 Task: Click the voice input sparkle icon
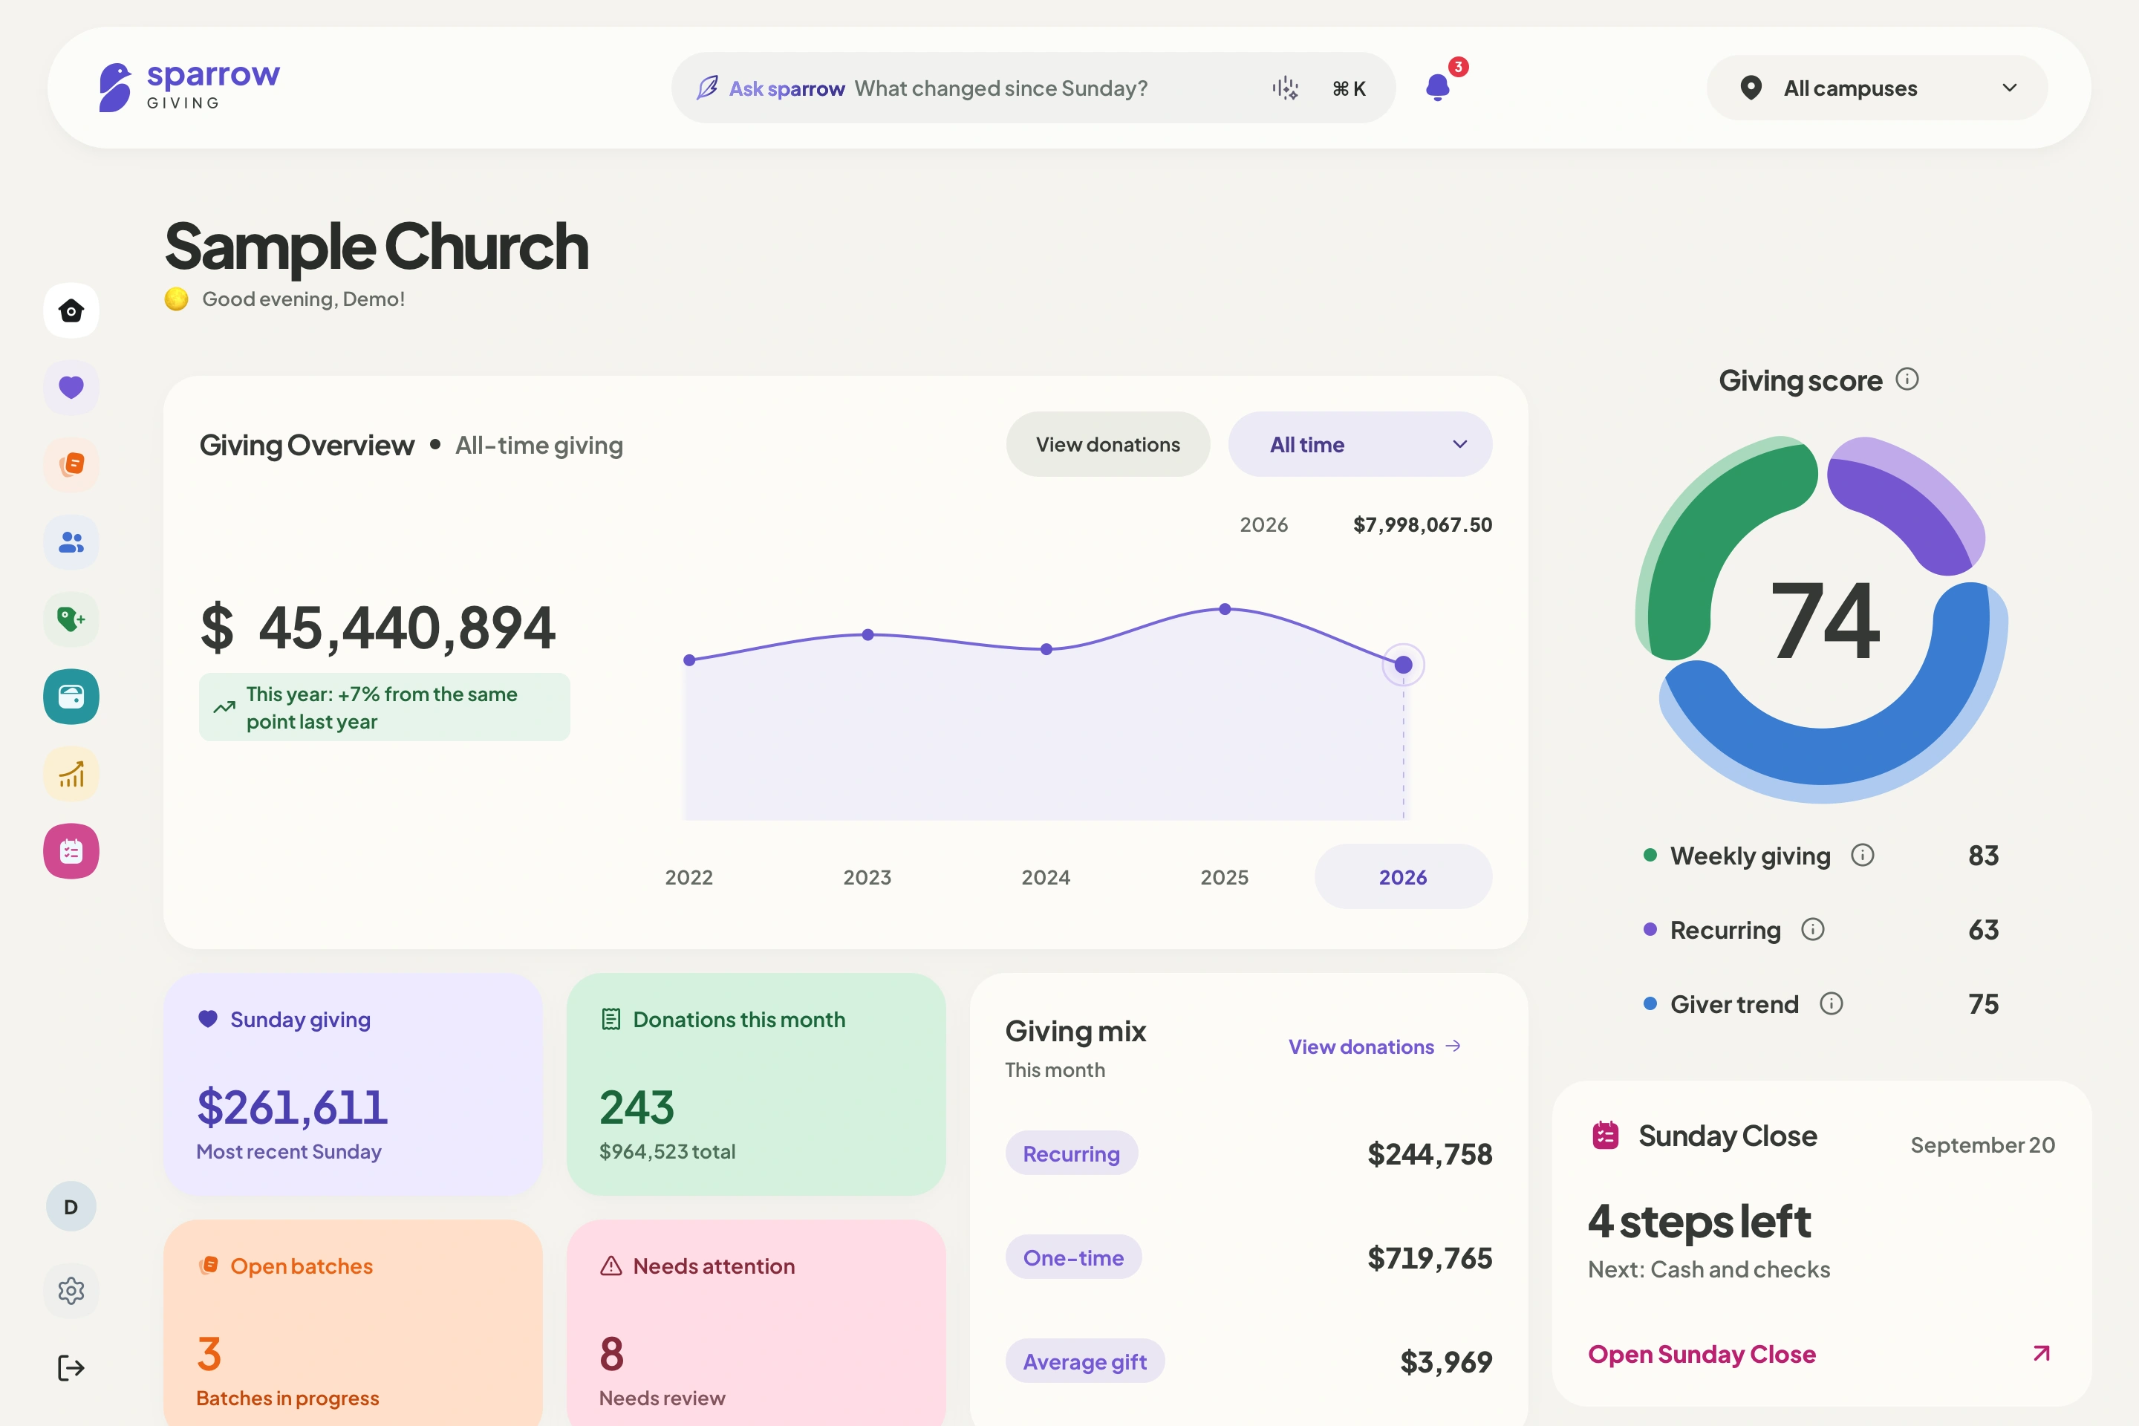[x=1285, y=88]
